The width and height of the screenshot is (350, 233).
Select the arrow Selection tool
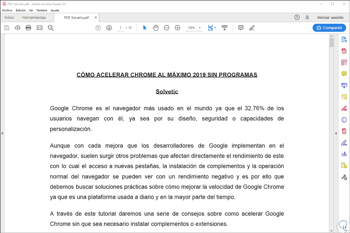pos(145,28)
